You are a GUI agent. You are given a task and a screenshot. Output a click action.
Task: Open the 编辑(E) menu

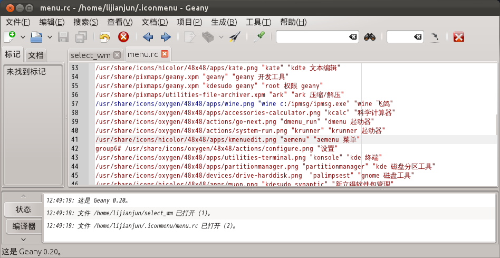coord(52,22)
